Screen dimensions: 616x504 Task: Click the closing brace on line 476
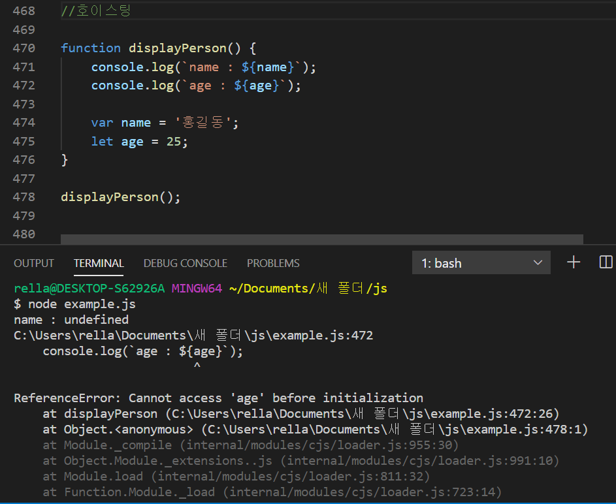65,160
